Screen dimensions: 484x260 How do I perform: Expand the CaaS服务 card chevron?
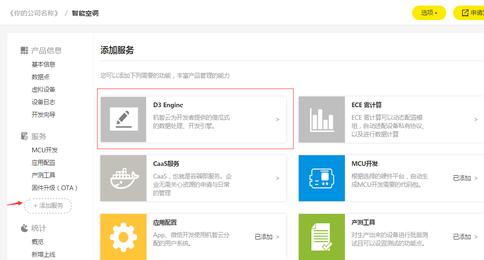(x=278, y=178)
